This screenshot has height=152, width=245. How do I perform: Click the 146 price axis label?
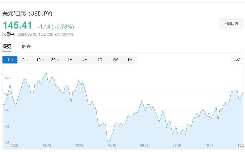pyautogui.click(x=7, y=78)
